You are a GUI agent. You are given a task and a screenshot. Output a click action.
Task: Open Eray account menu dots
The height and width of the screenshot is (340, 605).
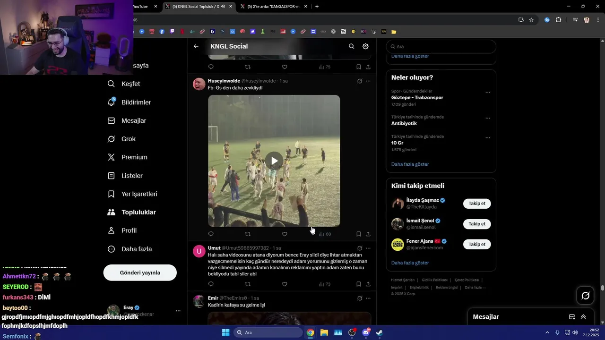pos(178,311)
